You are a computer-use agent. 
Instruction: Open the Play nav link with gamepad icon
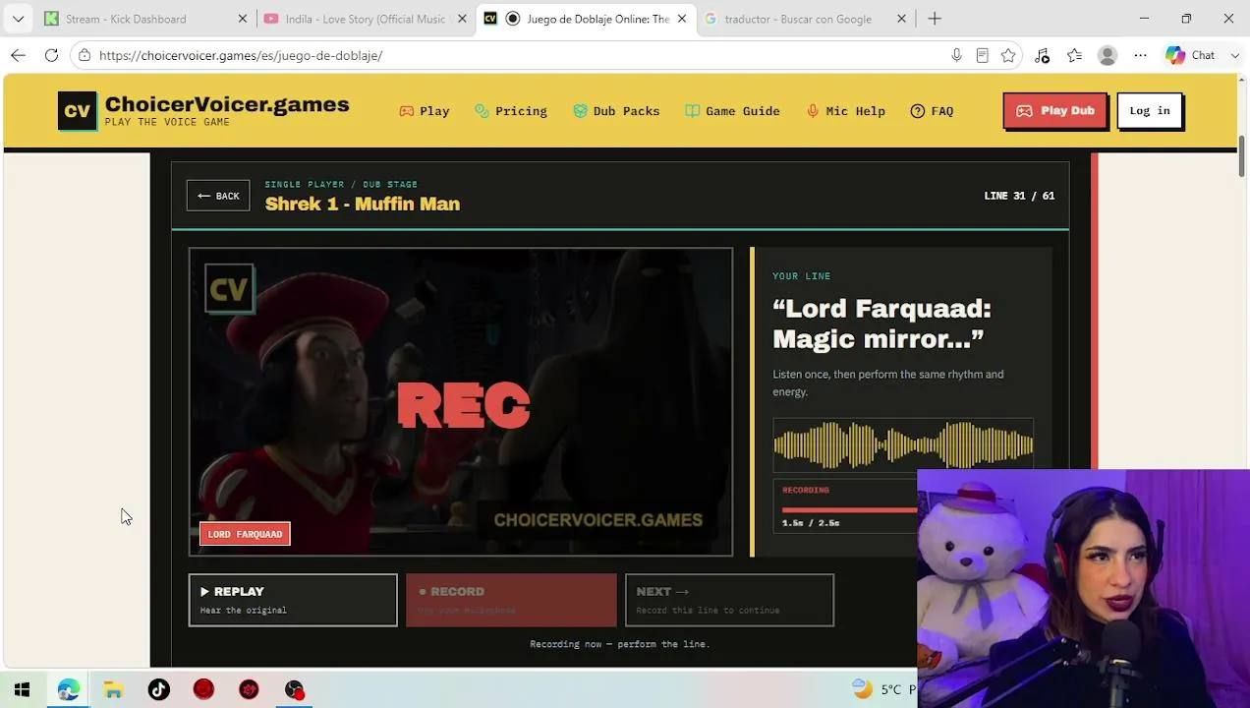click(425, 111)
